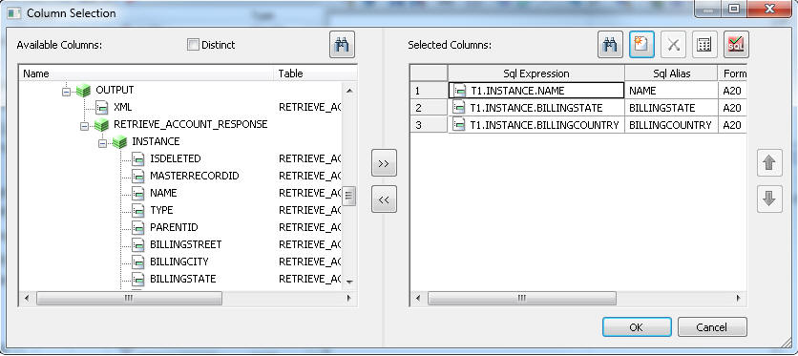Click the vertical scrollbar thumb in available columns
798x356 pixels.
tap(349, 196)
